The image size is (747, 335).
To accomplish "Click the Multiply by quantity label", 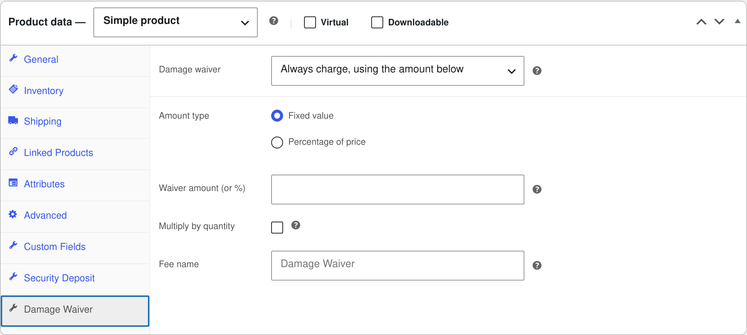I will pos(197,226).
